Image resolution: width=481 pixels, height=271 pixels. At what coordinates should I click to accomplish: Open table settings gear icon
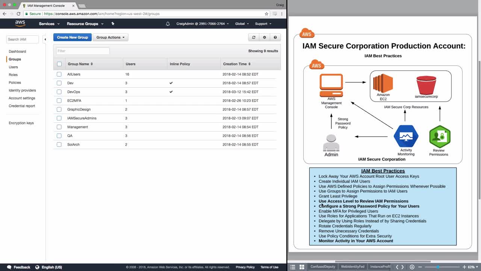tap(265, 37)
